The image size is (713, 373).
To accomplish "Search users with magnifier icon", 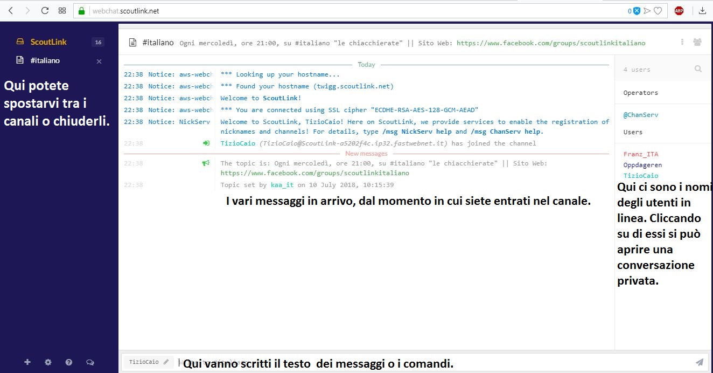I will click(698, 69).
